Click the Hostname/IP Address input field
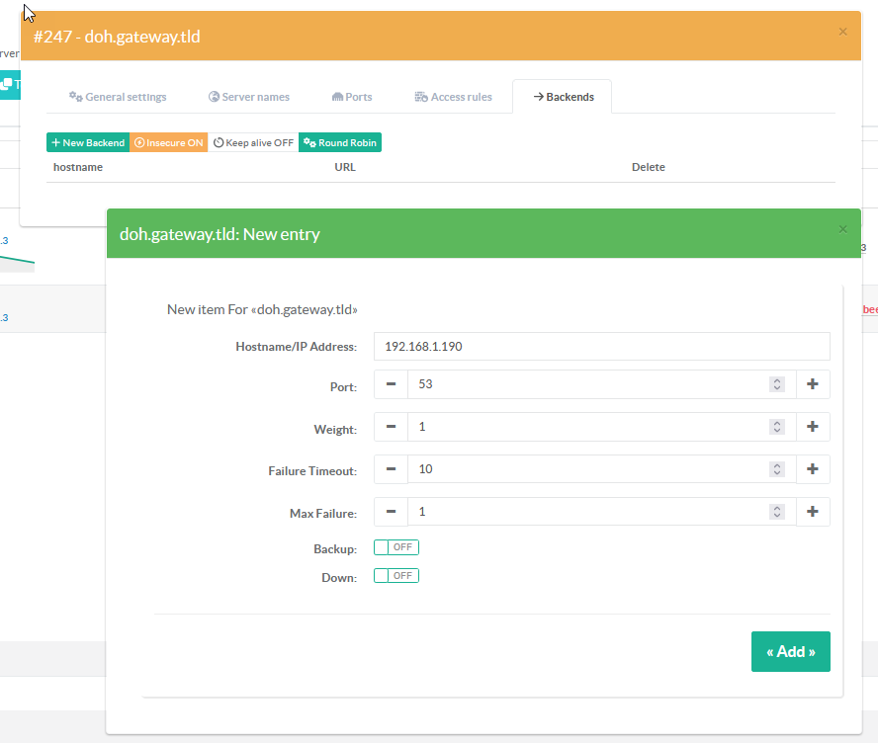Image resolution: width=878 pixels, height=743 pixels. click(601, 347)
